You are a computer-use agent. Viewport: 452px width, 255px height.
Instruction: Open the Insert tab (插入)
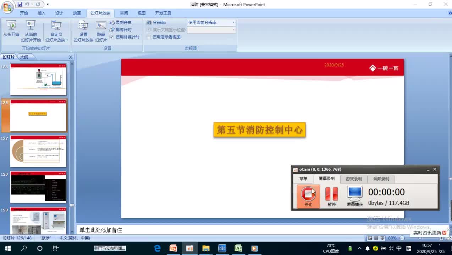coord(42,13)
